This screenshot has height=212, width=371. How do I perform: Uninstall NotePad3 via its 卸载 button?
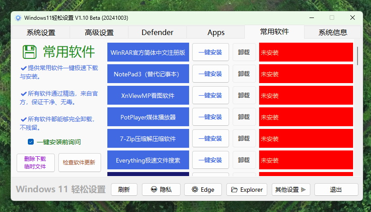[244, 74]
